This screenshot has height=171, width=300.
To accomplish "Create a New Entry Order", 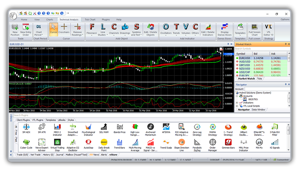I will coord(26,30).
